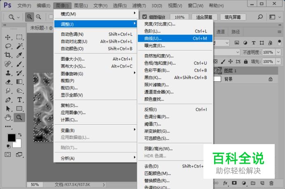Viewport: 285px width, 189px height.
Task: Create a new group folder icon
Action: tap(253, 183)
